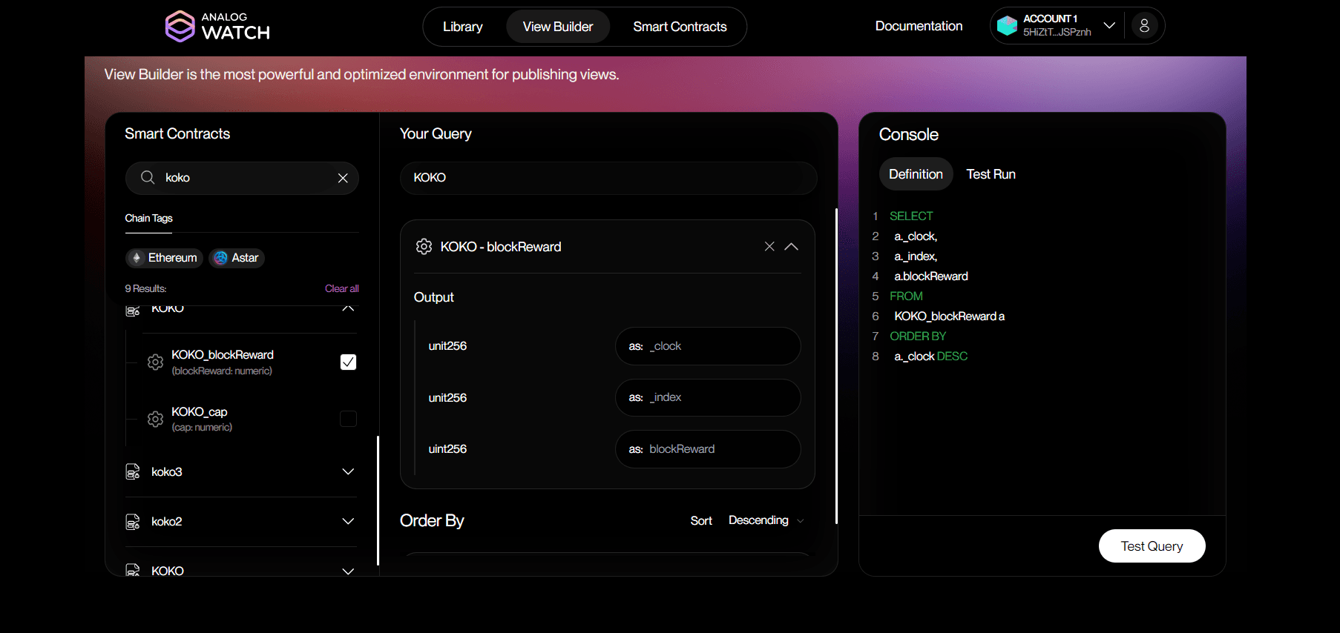Select the View Builder tab

[558, 27]
